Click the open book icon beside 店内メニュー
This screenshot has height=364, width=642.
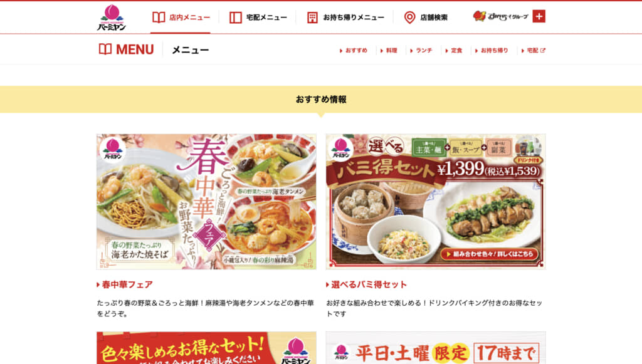[x=159, y=17]
